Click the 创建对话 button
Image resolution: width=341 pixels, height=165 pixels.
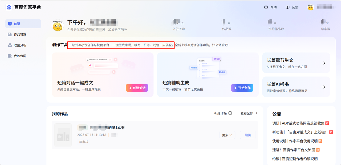point(137,88)
